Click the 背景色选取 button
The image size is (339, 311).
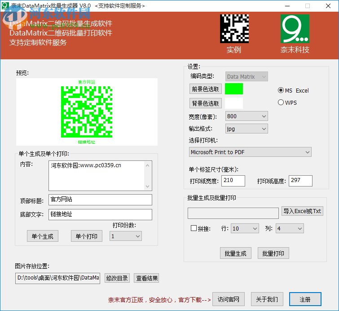[206, 103]
